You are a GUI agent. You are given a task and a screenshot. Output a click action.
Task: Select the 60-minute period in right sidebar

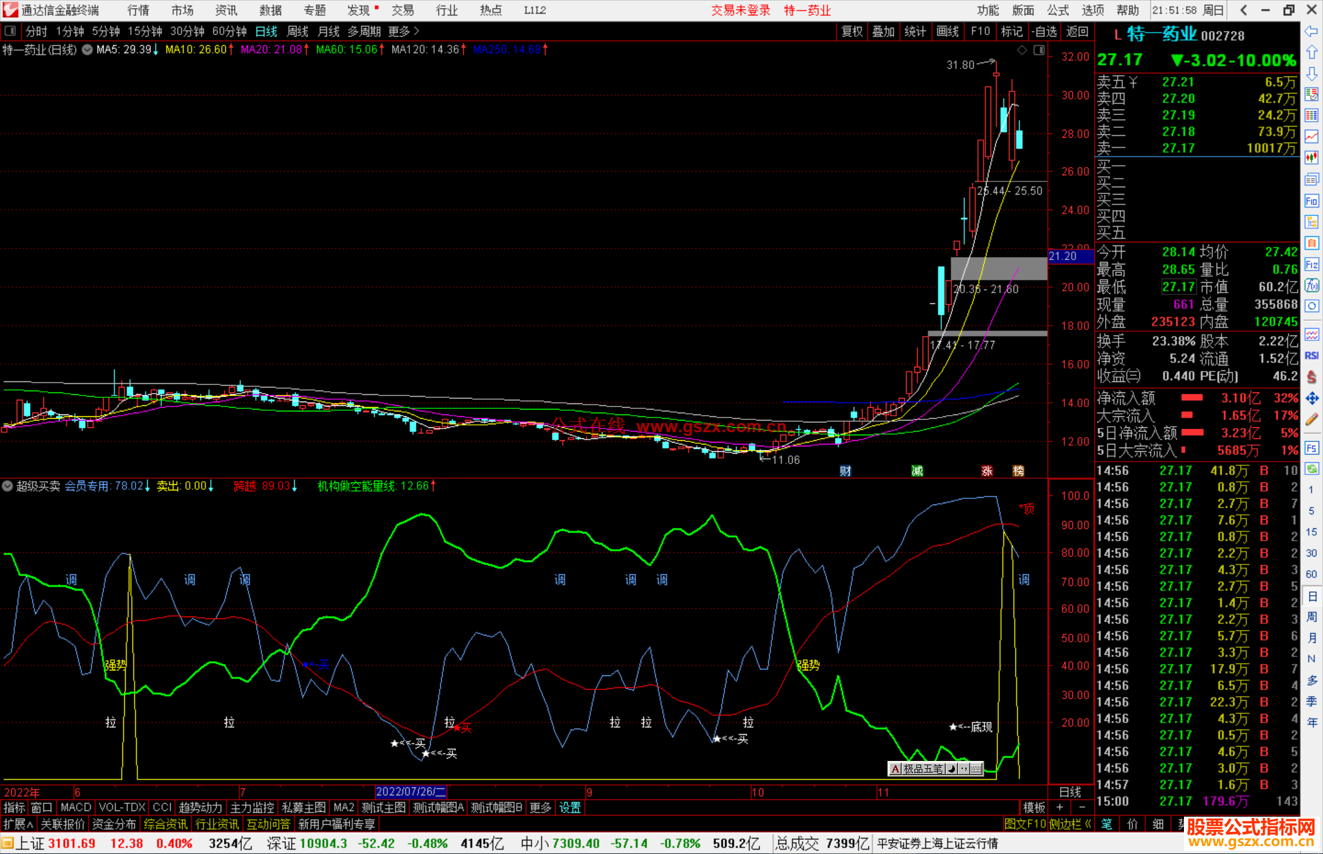[x=1311, y=574]
